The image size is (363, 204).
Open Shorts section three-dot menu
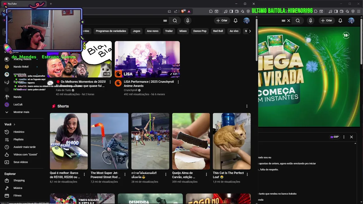pyautogui.click(x=247, y=106)
